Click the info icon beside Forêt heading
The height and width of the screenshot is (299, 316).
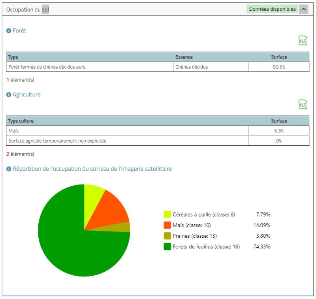point(9,31)
